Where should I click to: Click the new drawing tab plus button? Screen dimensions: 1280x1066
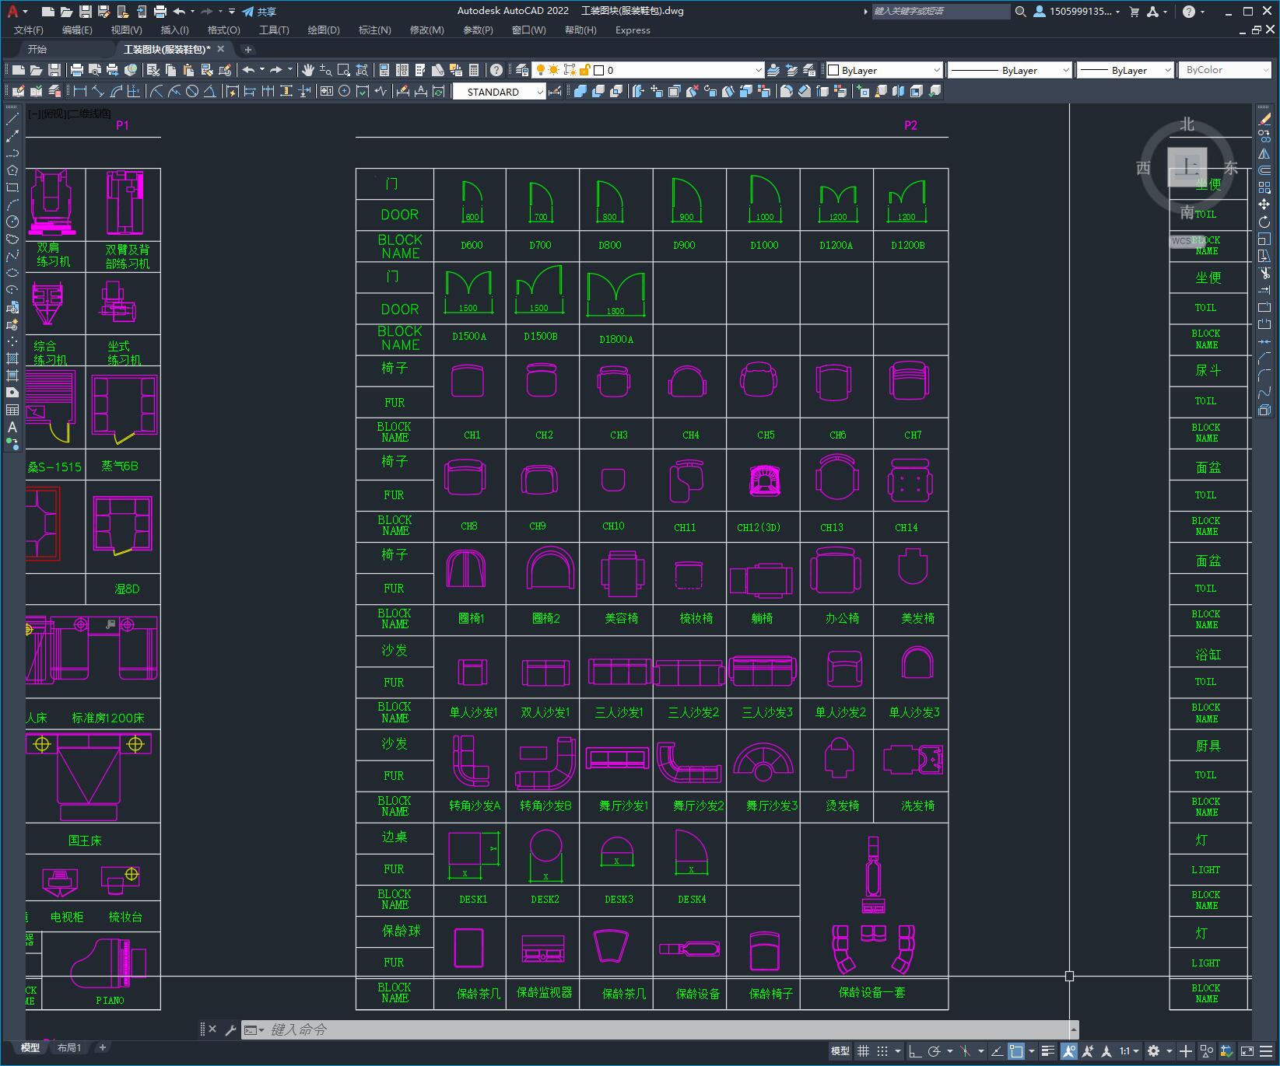pos(247,49)
